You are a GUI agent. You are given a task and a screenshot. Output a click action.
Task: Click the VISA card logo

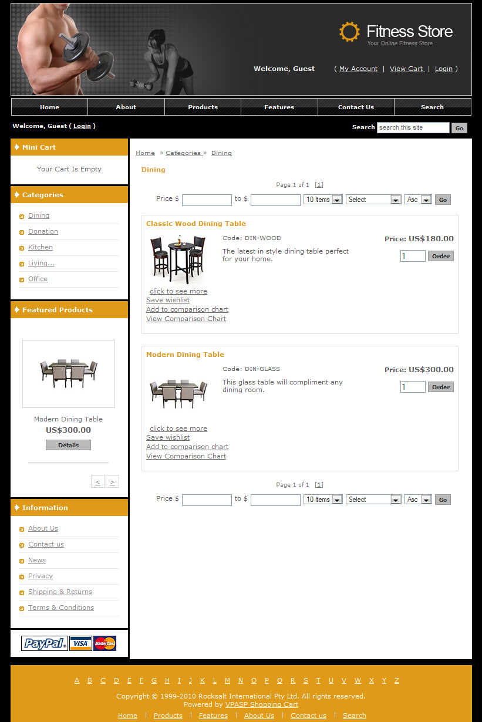click(x=80, y=643)
